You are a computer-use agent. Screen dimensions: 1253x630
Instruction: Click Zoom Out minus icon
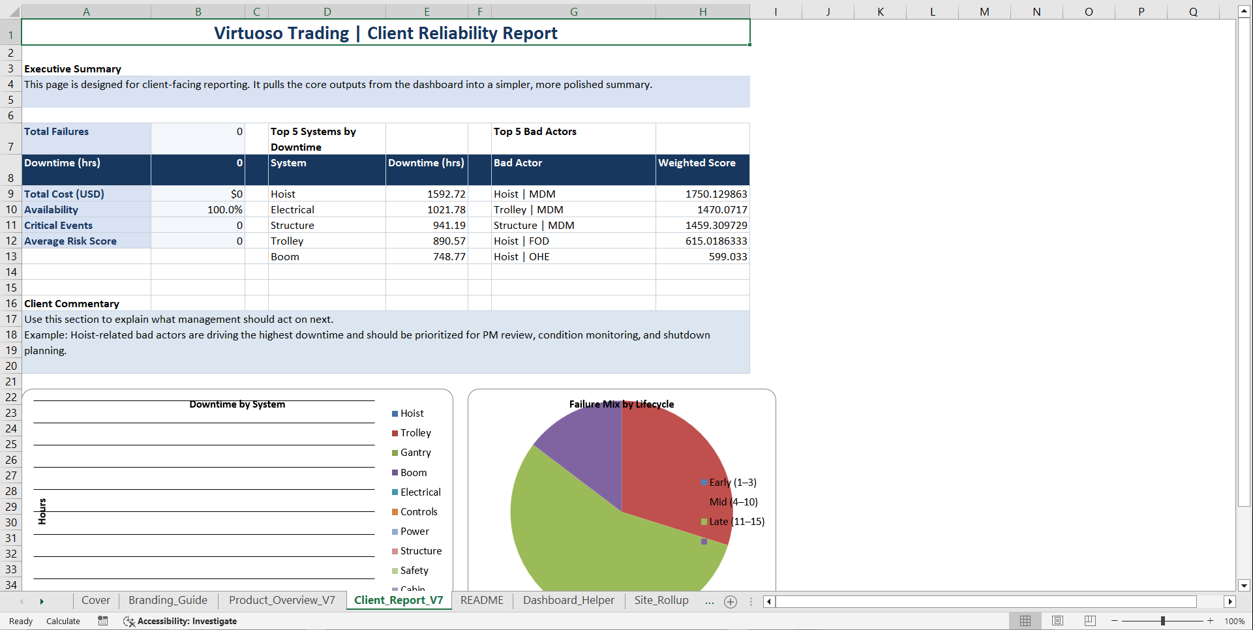pyautogui.click(x=1115, y=621)
